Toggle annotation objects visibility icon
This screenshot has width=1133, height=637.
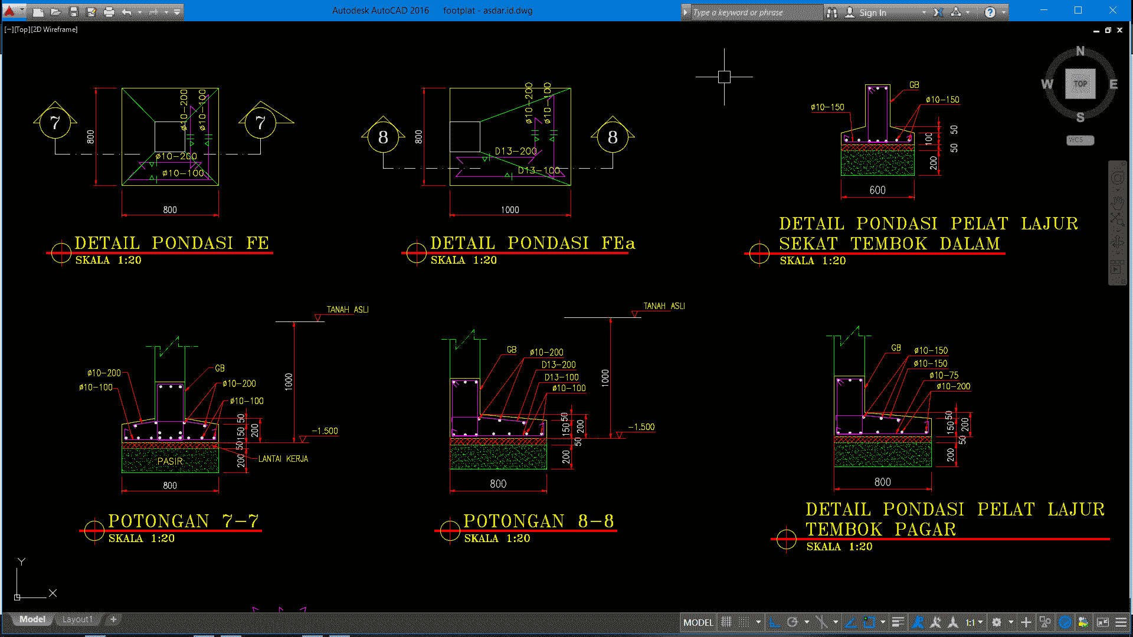pyautogui.click(x=917, y=622)
